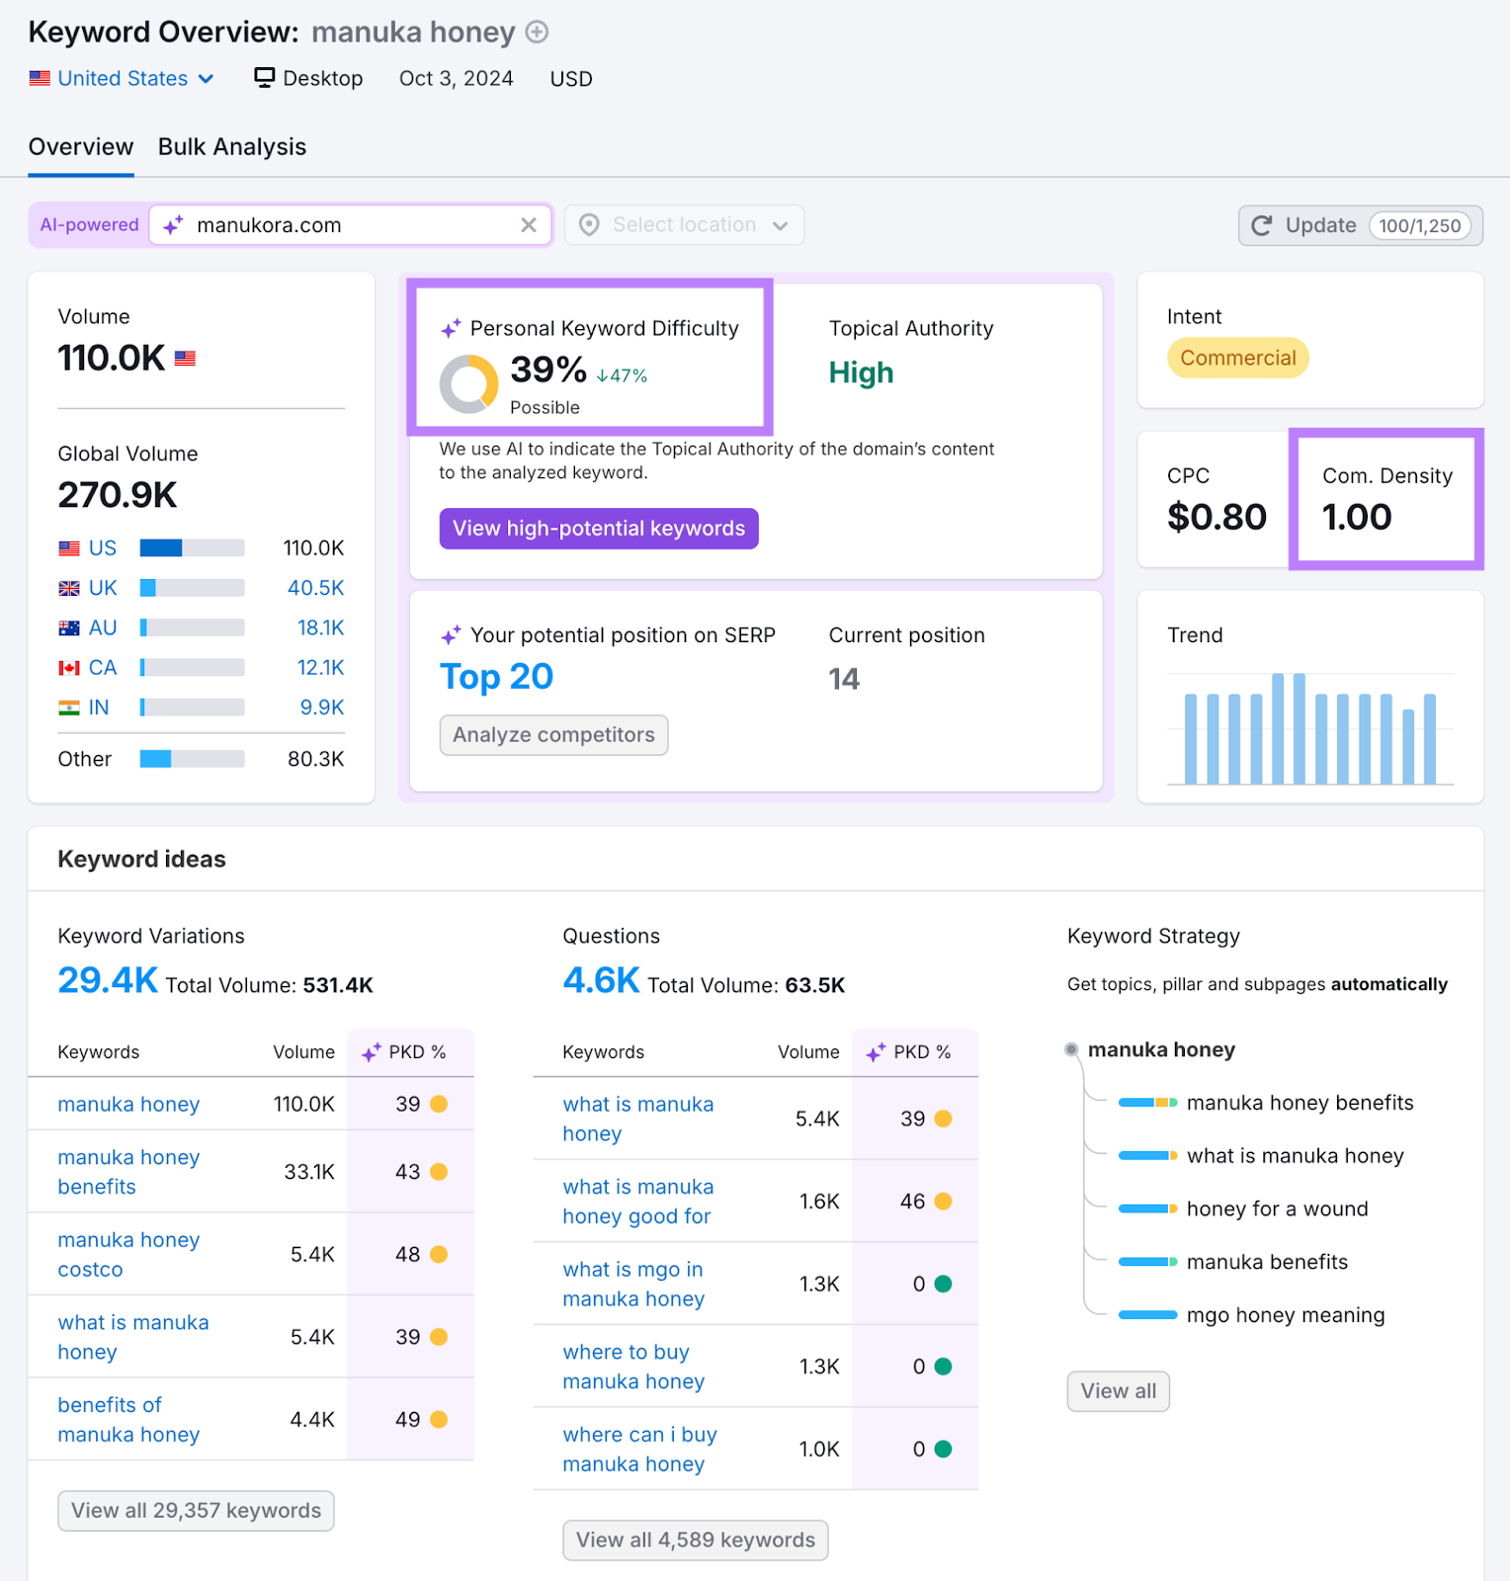Click the UK volume value 40.5K
The width and height of the screenshot is (1510, 1581).
click(x=316, y=588)
